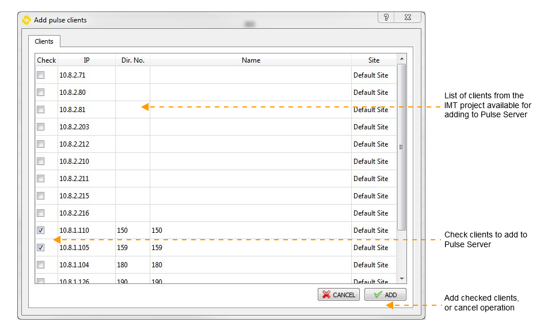The width and height of the screenshot is (540, 334).
Task: Click the Add pulse clients title icon
Action: tap(26, 20)
